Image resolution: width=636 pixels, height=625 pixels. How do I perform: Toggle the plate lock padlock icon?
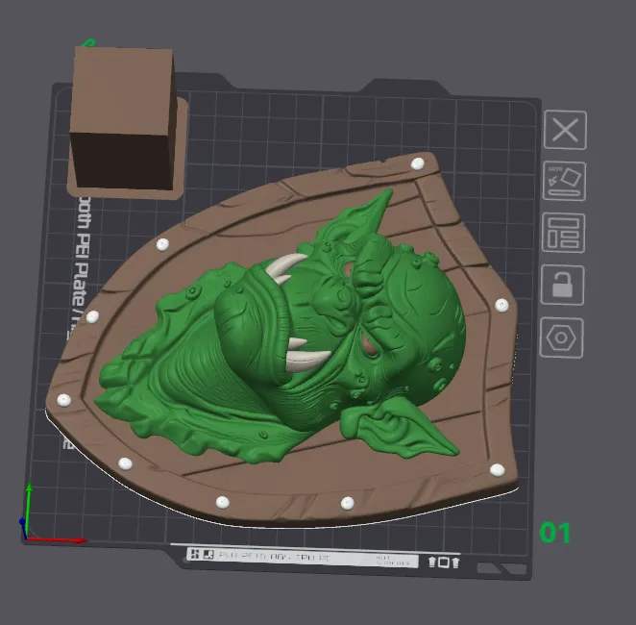pyautogui.click(x=563, y=285)
